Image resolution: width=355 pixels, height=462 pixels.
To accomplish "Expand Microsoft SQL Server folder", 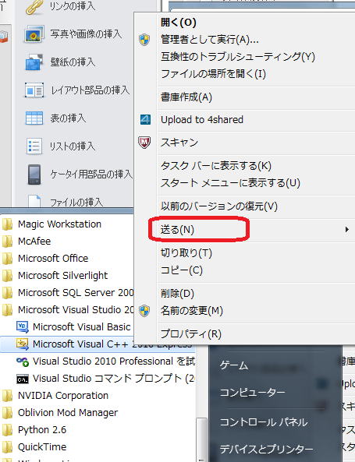I will pos(68,293).
